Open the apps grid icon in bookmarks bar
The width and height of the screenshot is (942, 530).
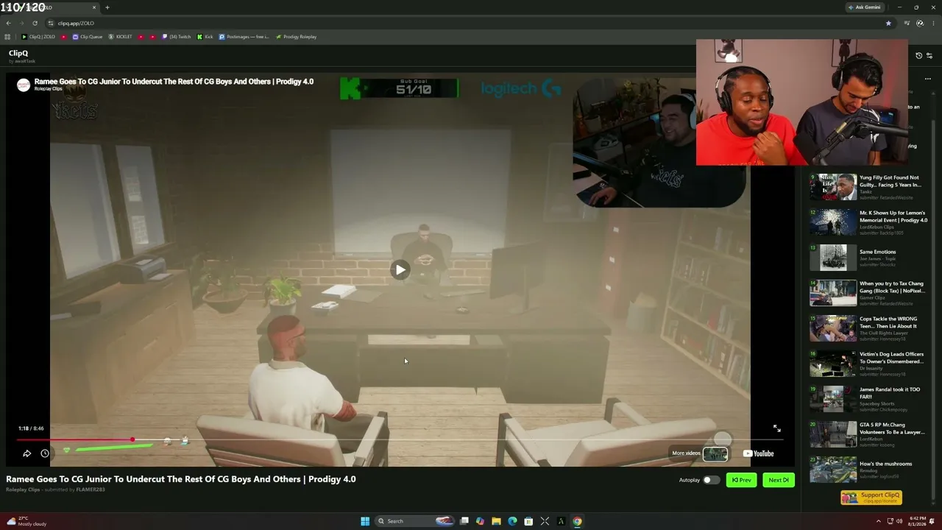7,37
